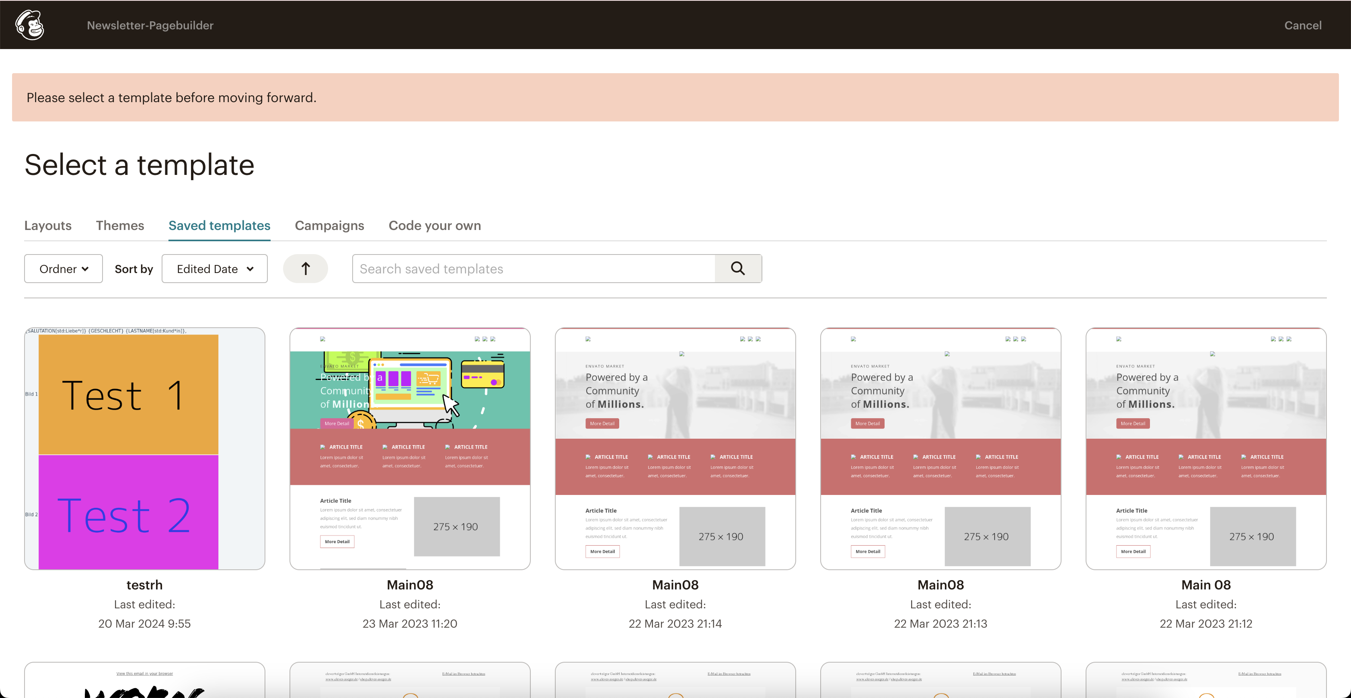Click the select-template warning banner text
1351x698 pixels.
point(172,98)
